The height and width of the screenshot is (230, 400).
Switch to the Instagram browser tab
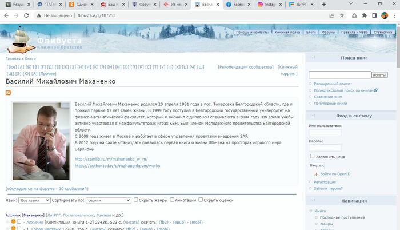(x=270, y=5)
